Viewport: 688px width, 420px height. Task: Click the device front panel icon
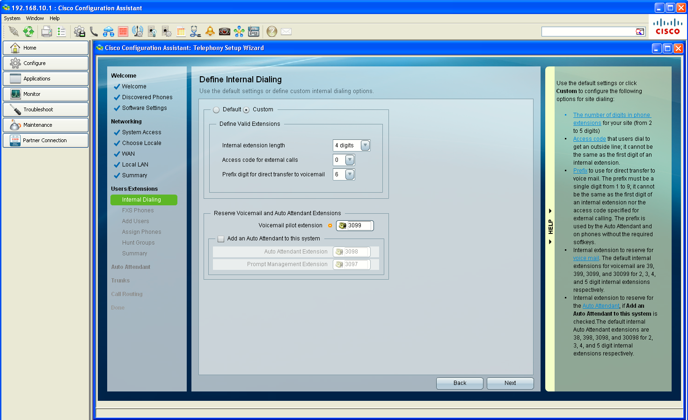pyautogui.click(x=254, y=31)
